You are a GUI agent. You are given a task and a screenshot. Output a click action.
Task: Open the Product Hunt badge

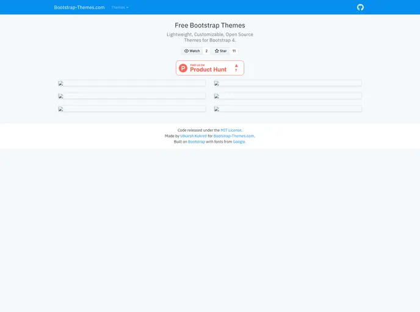210,68
